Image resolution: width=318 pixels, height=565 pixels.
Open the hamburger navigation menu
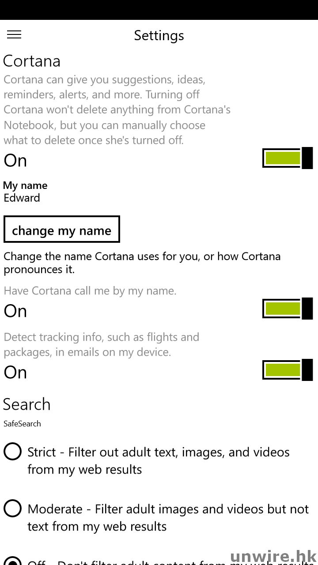(x=14, y=34)
